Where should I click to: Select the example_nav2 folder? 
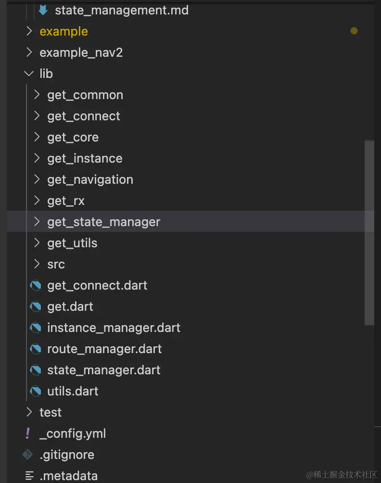tap(81, 52)
